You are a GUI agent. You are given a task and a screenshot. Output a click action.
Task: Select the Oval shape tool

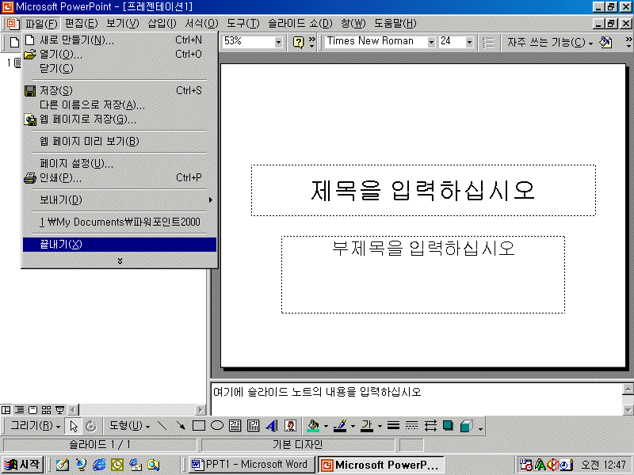tap(217, 426)
